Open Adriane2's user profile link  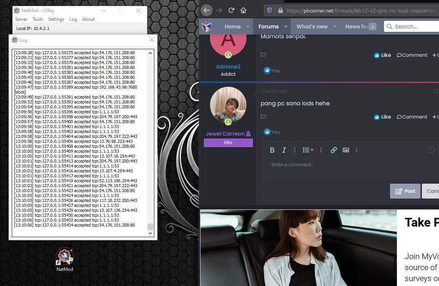click(x=228, y=67)
